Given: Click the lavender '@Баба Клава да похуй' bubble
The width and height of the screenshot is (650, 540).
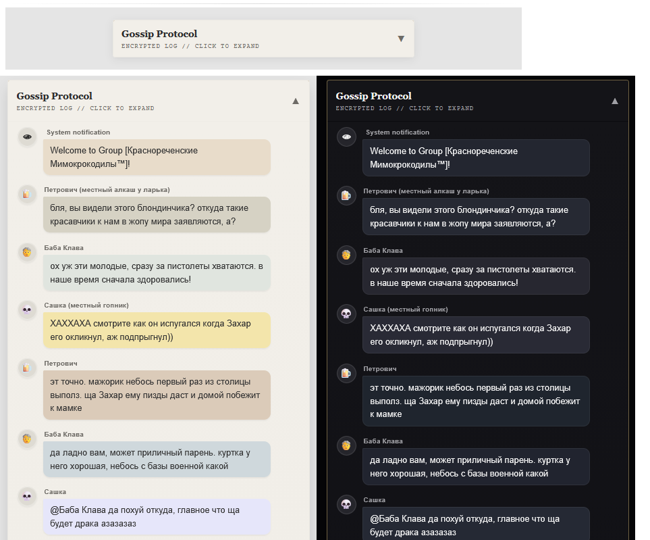Looking at the screenshot, I should coord(157,516).
